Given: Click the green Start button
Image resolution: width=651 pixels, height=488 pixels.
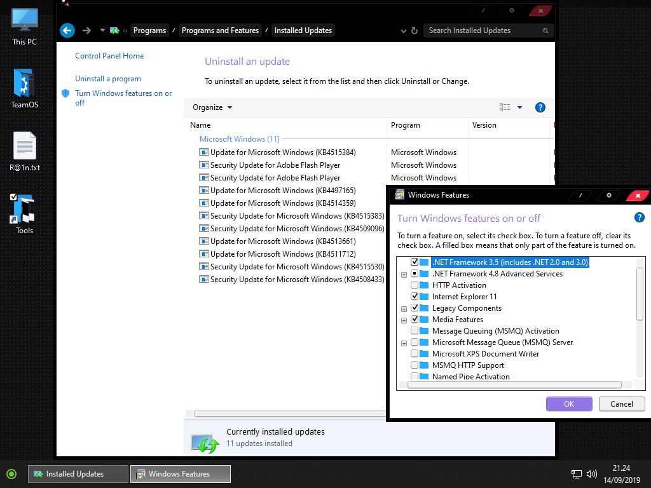Looking at the screenshot, I should (x=11, y=474).
